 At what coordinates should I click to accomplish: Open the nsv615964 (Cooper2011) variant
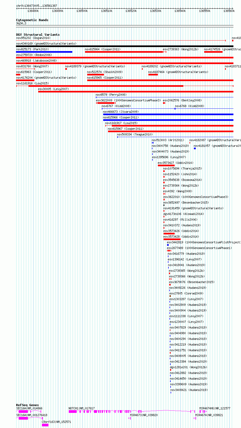pyautogui.click(x=124, y=52)
